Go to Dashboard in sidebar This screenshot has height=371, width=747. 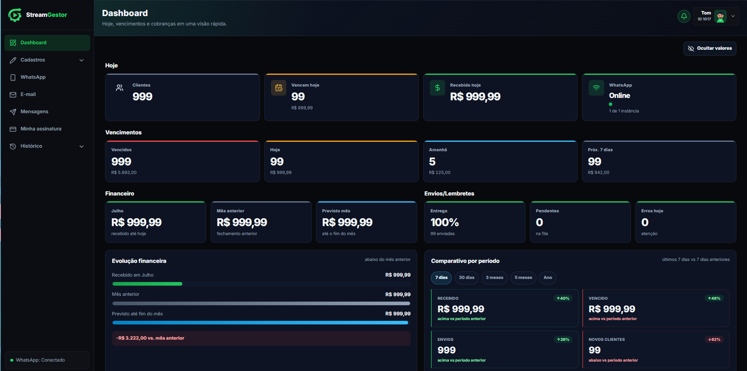click(x=47, y=43)
